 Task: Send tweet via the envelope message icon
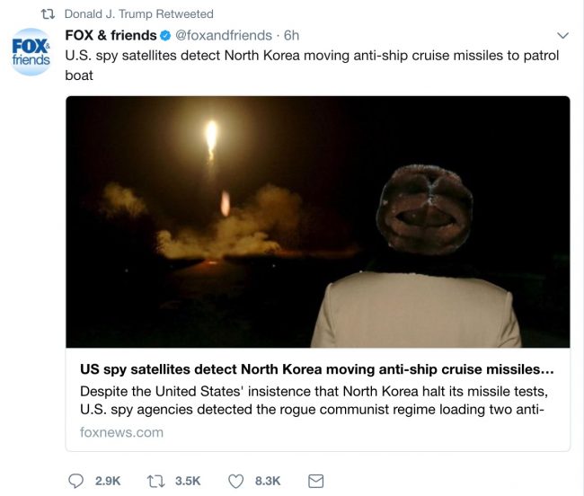point(315,482)
